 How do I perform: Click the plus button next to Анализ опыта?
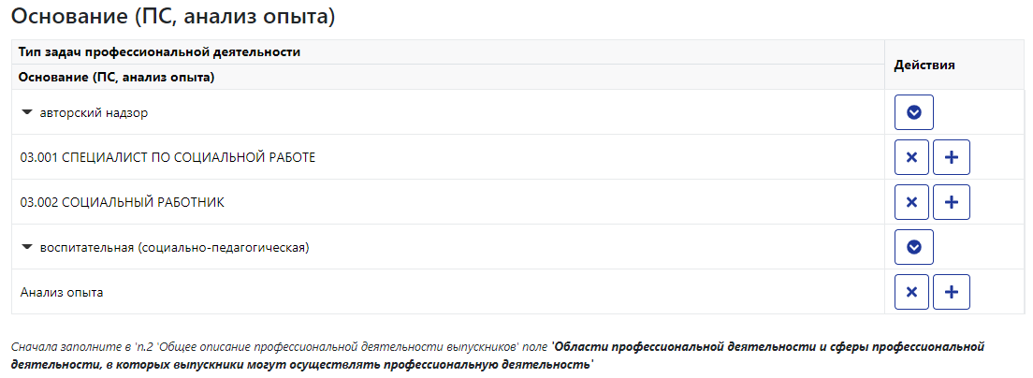952,292
